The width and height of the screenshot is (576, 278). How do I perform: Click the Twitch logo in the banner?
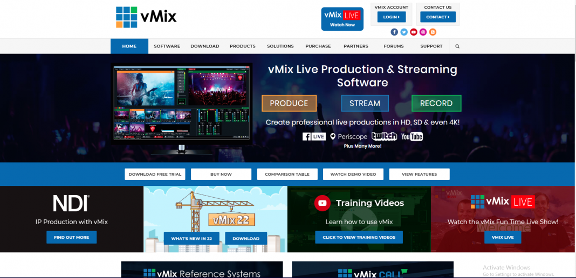384,136
